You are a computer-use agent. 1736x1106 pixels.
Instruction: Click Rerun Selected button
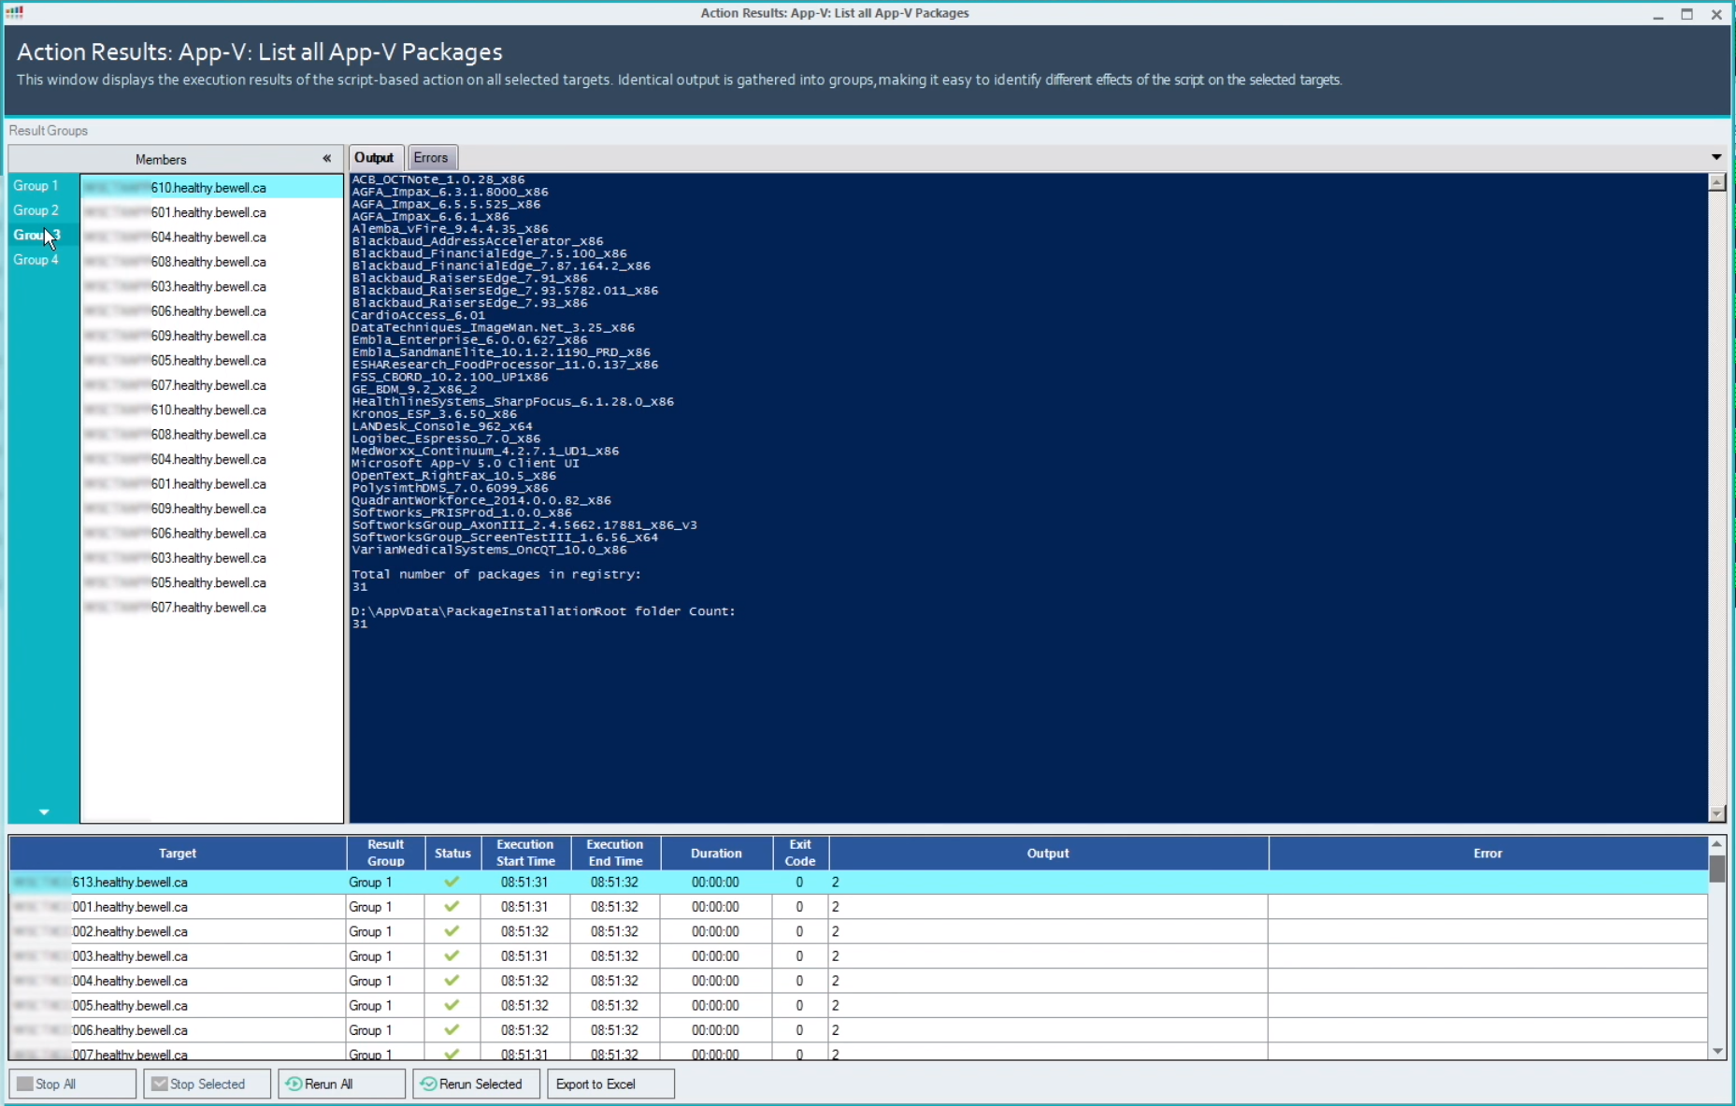(477, 1084)
